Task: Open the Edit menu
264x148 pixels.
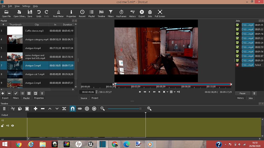Action: click(10, 6)
